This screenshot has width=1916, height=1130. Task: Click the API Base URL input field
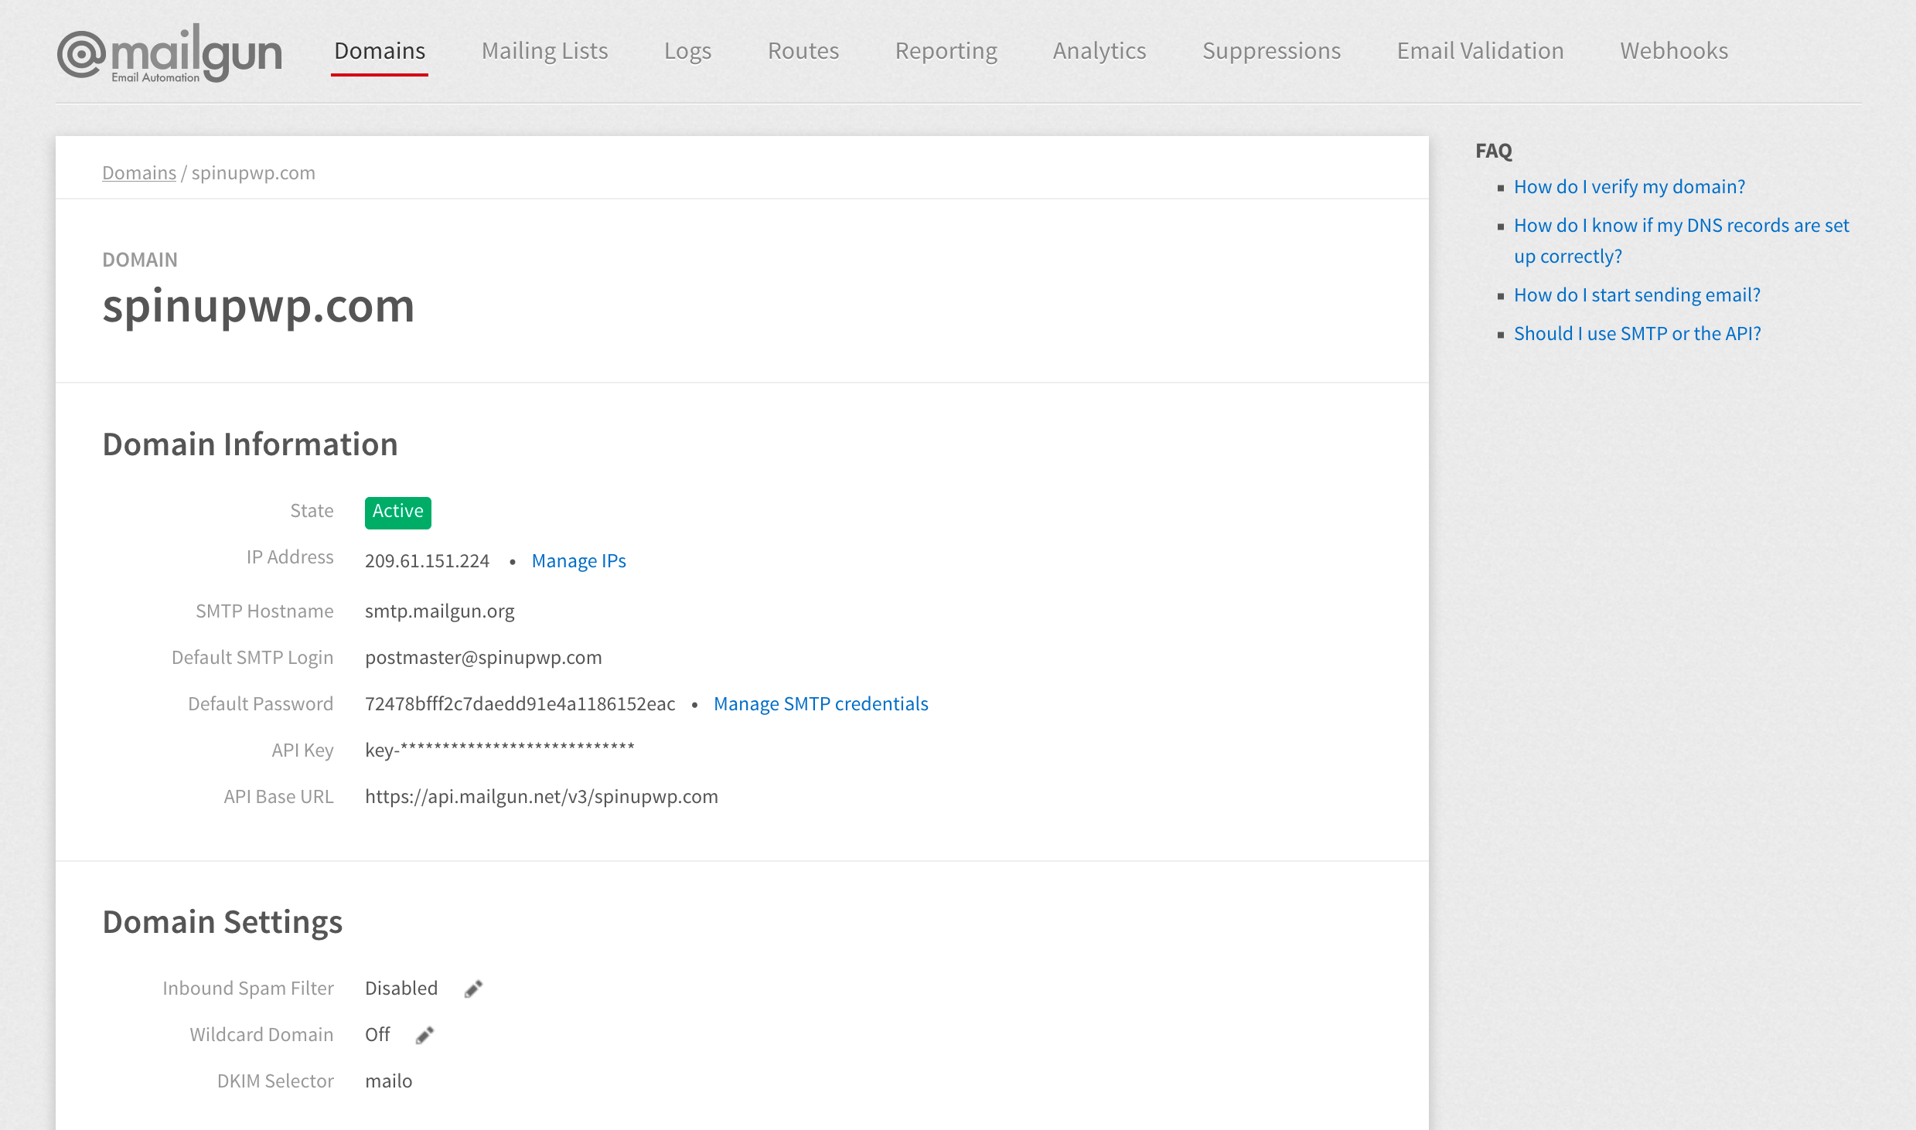pos(541,795)
